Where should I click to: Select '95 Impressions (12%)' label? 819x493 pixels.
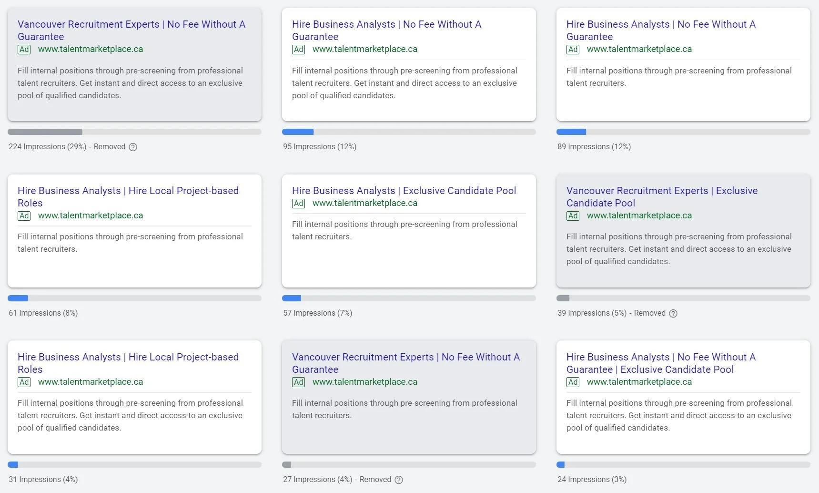pyautogui.click(x=320, y=147)
